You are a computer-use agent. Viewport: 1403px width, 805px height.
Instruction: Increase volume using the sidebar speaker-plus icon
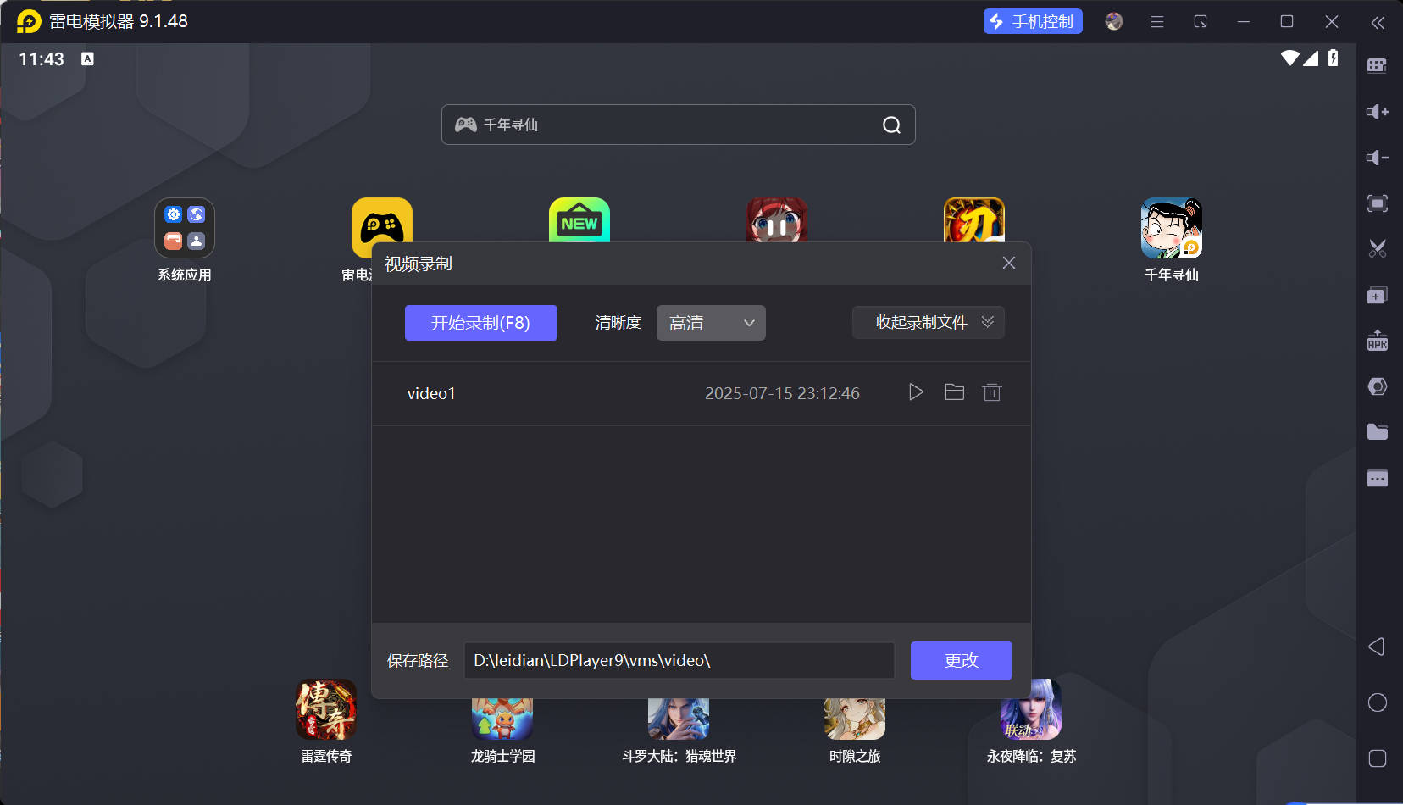[1378, 112]
